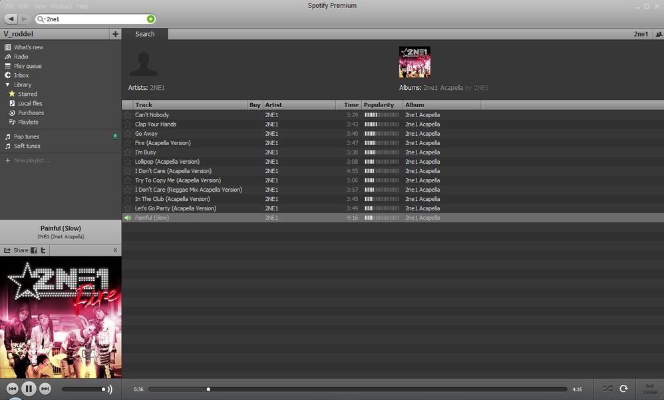664x400 pixels.
Task: Create a New playlist
Action: click(31, 160)
